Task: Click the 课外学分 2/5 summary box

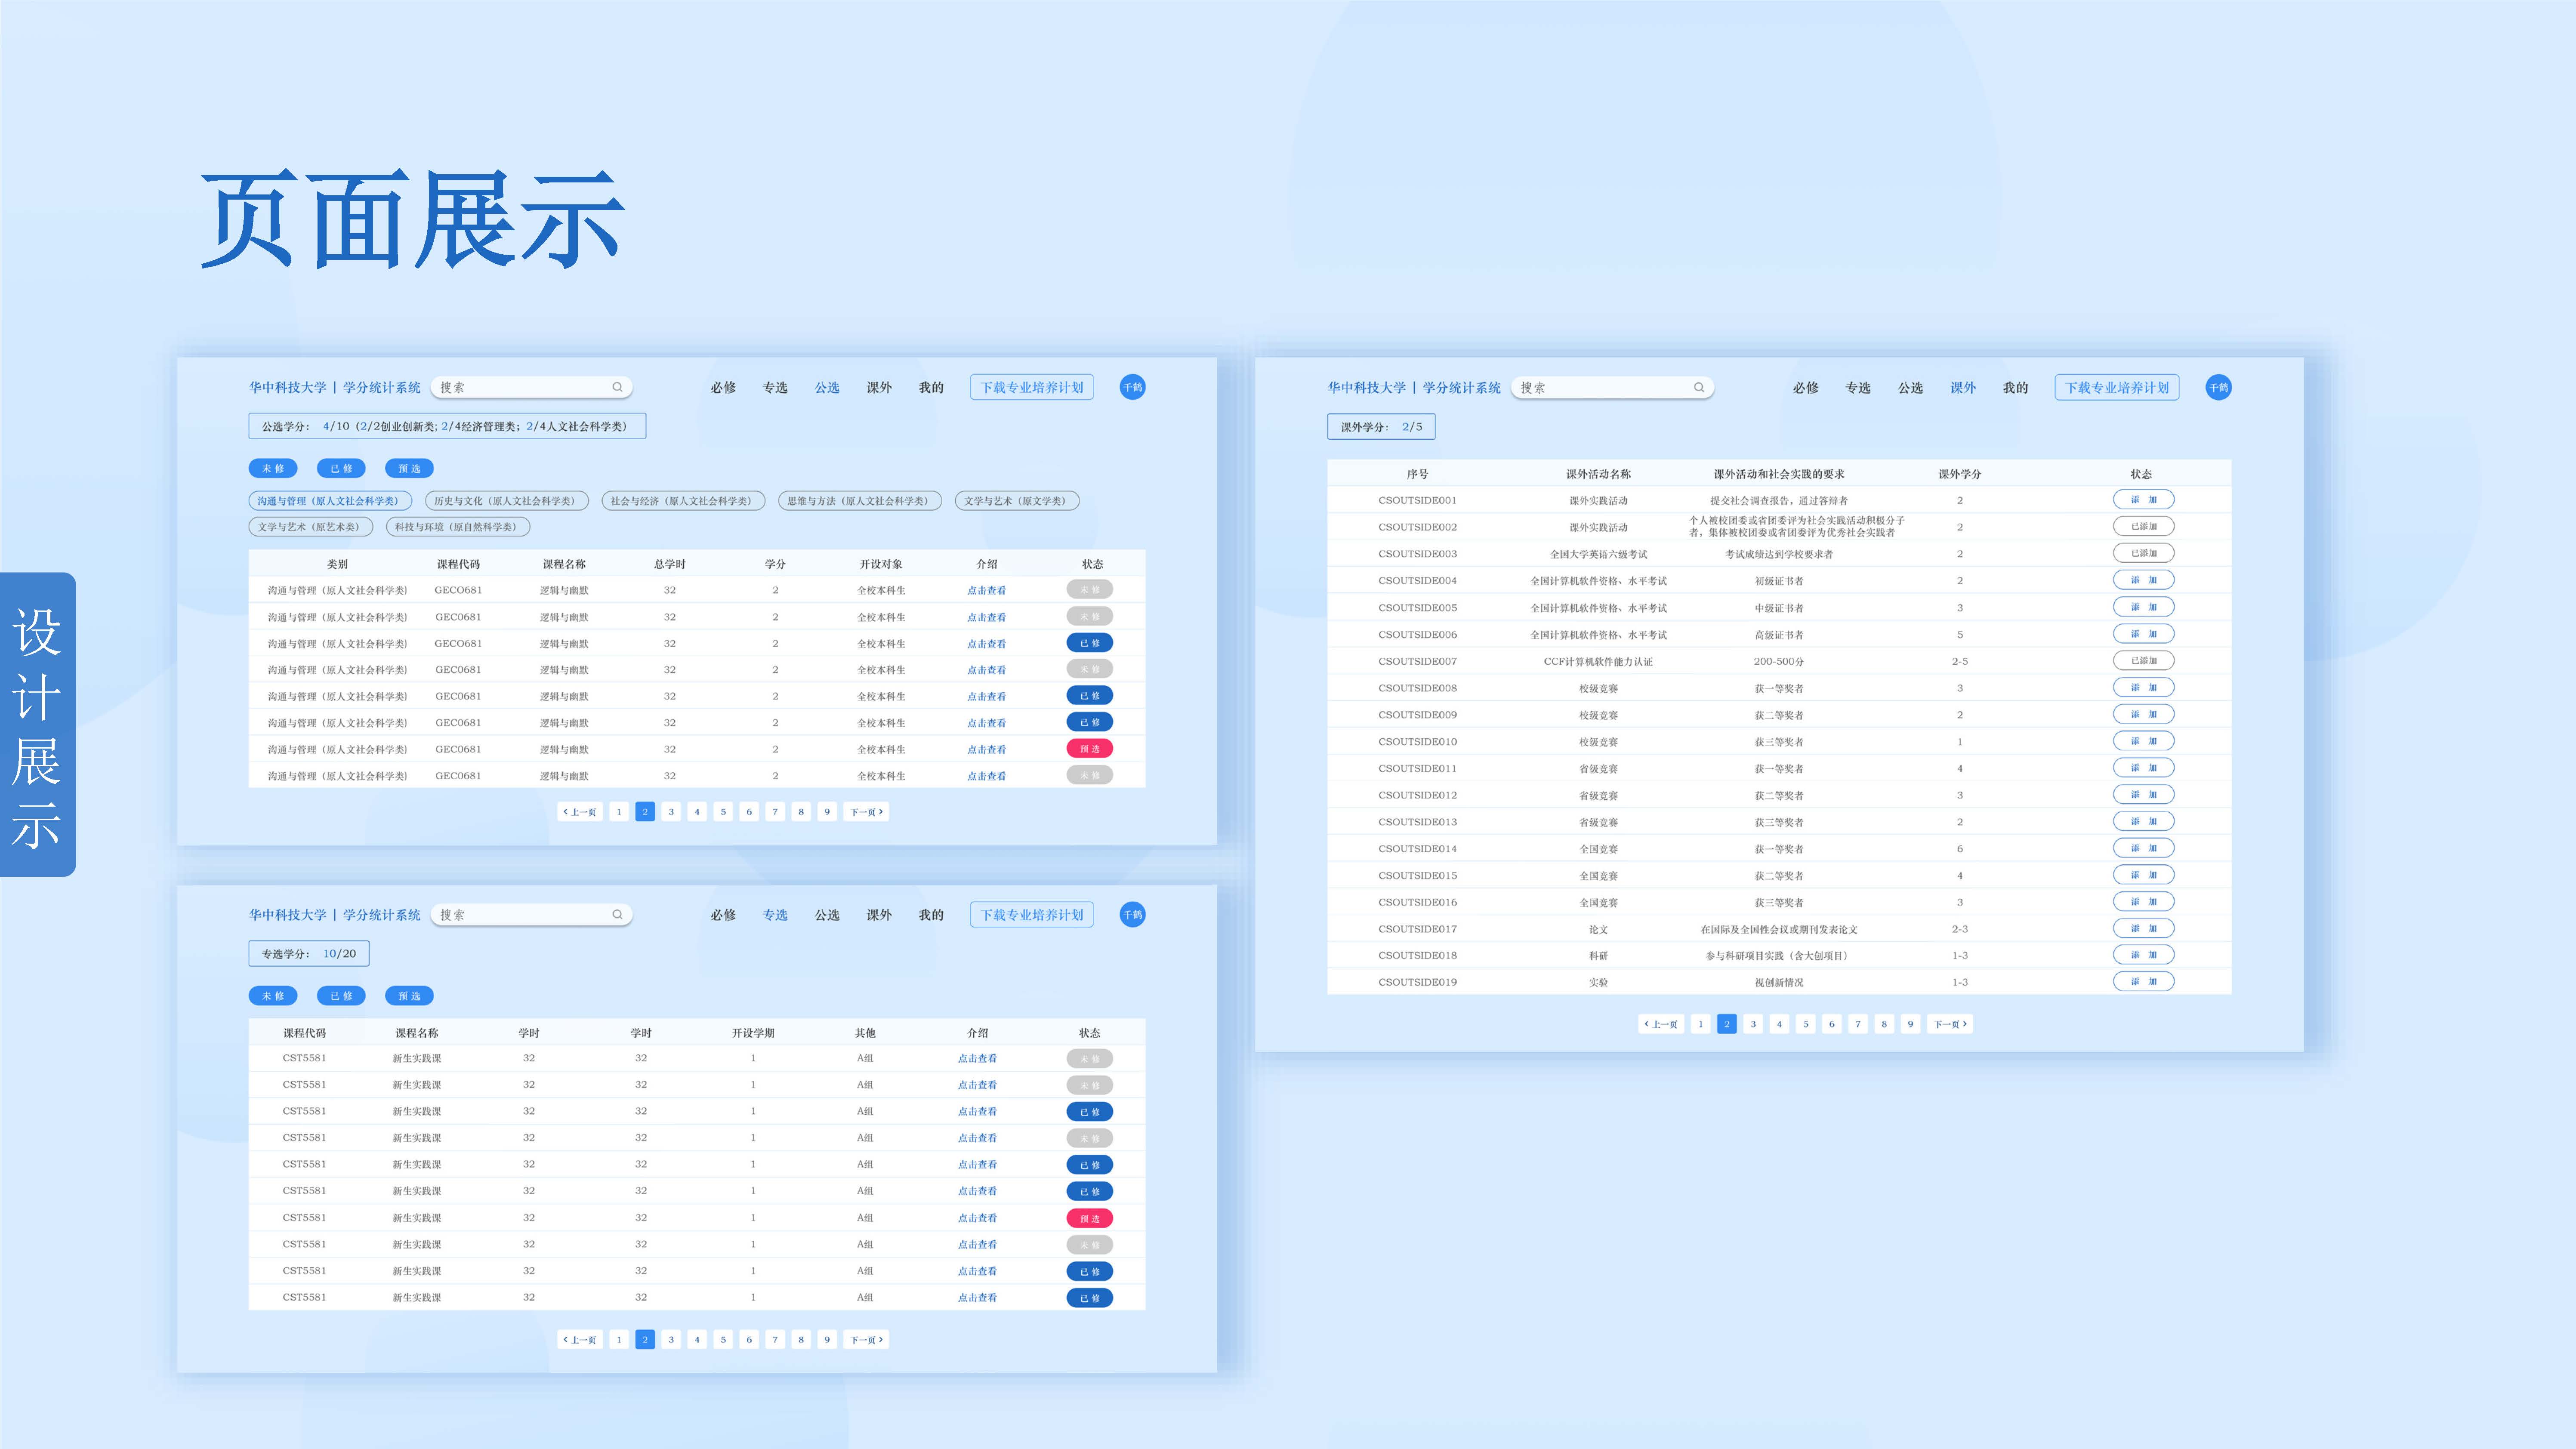Action: pos(1381,427)
